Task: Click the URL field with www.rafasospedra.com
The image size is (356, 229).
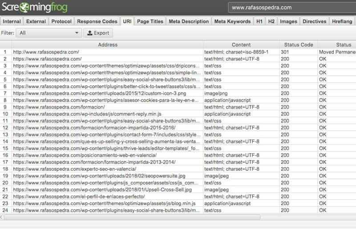Action: (x=292, y=8)
